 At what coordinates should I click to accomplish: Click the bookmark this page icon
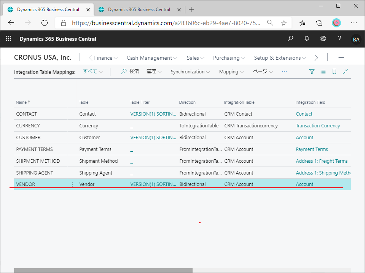pos(334,71)
